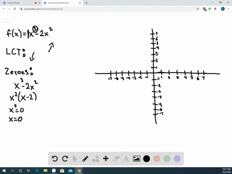Pick the blue pen color

(177, 159)
